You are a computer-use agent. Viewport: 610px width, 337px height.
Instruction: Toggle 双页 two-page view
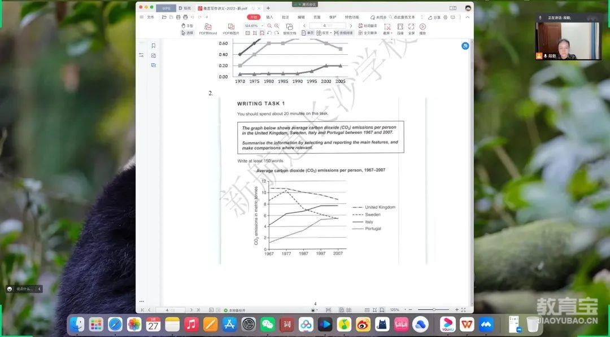324,33
